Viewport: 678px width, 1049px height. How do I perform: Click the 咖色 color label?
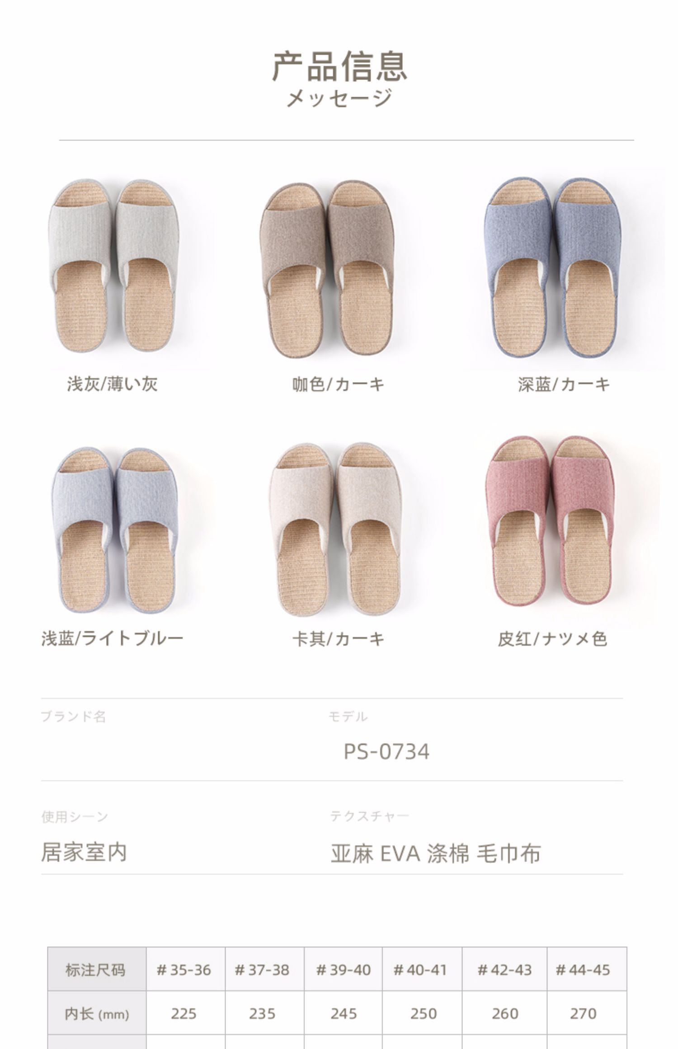[338, 384]
